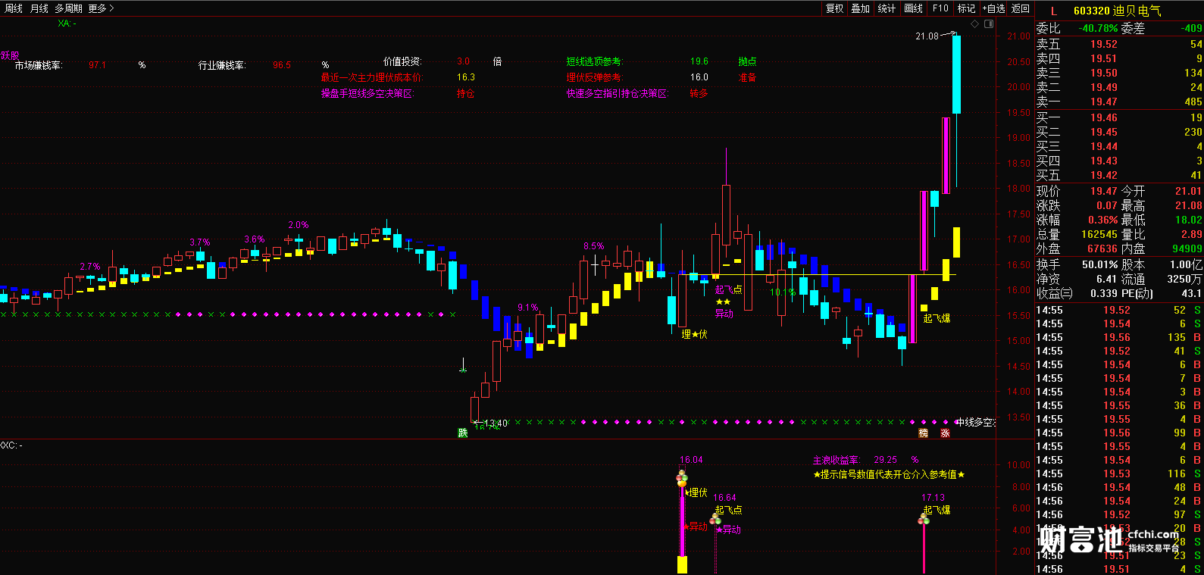Viewport: 1204px width, 575px height.
Task: Open 复权 adjustment option
Action: 834,8
